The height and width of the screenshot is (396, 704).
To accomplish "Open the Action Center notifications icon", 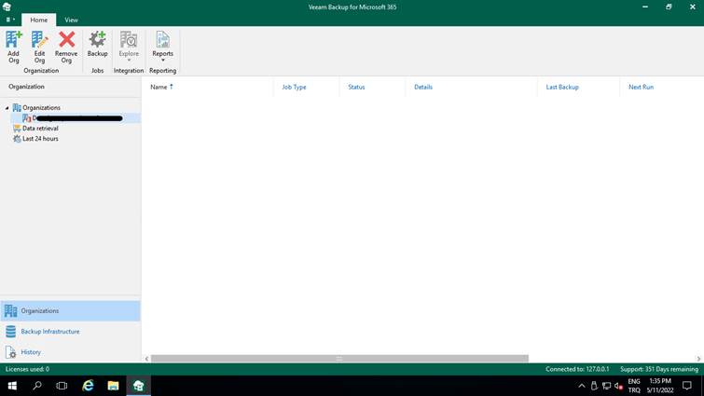I will coord(687,386).
